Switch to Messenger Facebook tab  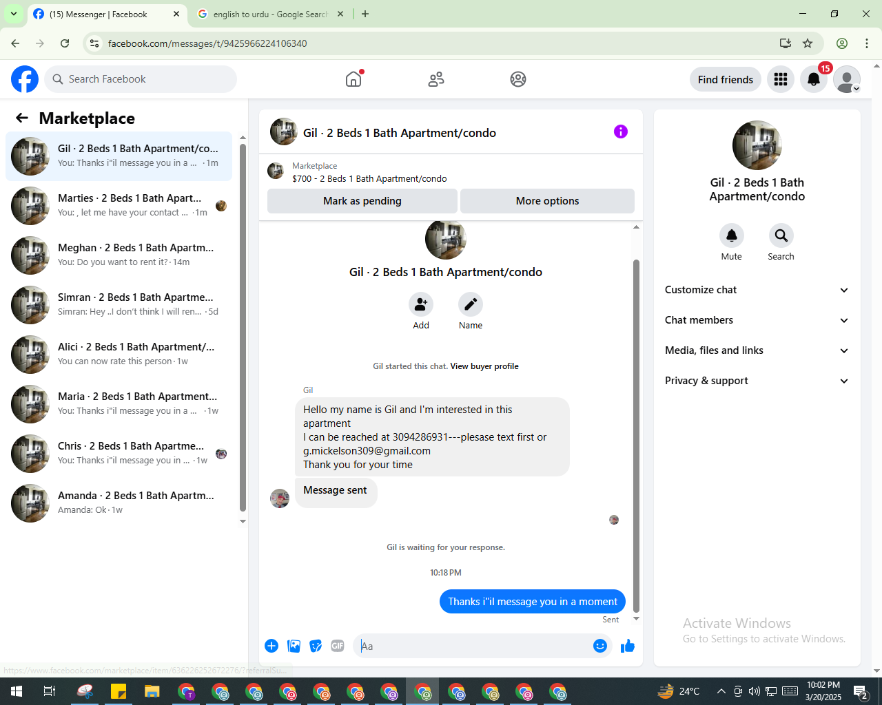pos(107,14)
